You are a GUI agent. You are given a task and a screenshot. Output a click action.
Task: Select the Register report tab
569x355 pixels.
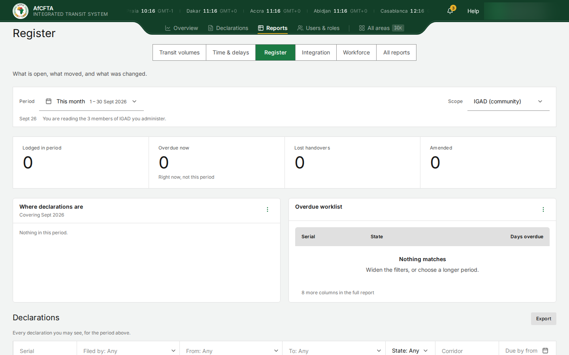pyautogui.click(x=275, y=52)
